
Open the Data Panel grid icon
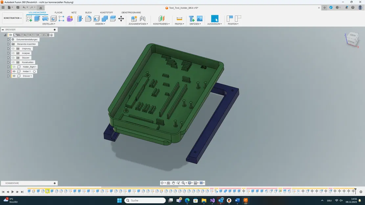(3, 8)
